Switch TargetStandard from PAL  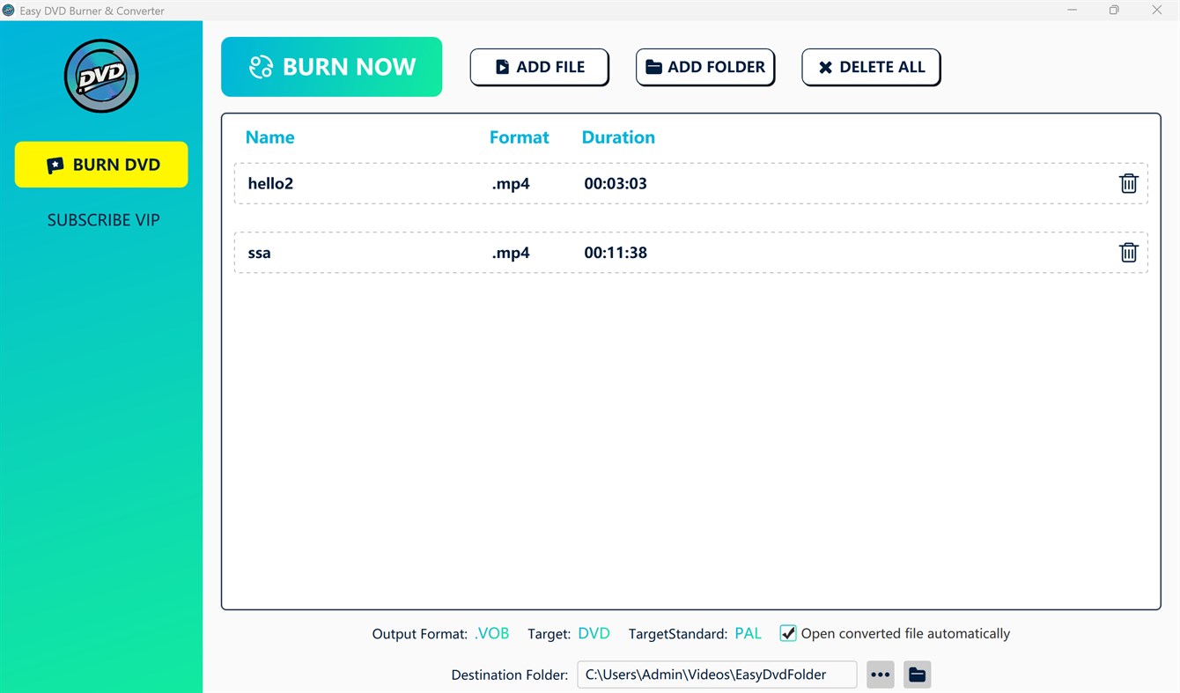tap(748, 632)
